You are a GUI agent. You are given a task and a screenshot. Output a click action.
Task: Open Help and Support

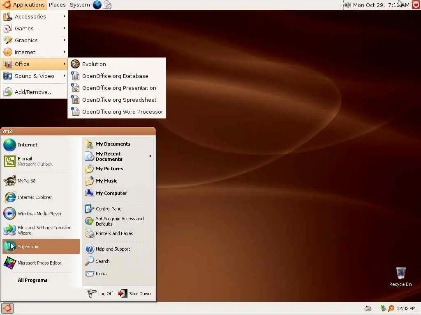118,249
